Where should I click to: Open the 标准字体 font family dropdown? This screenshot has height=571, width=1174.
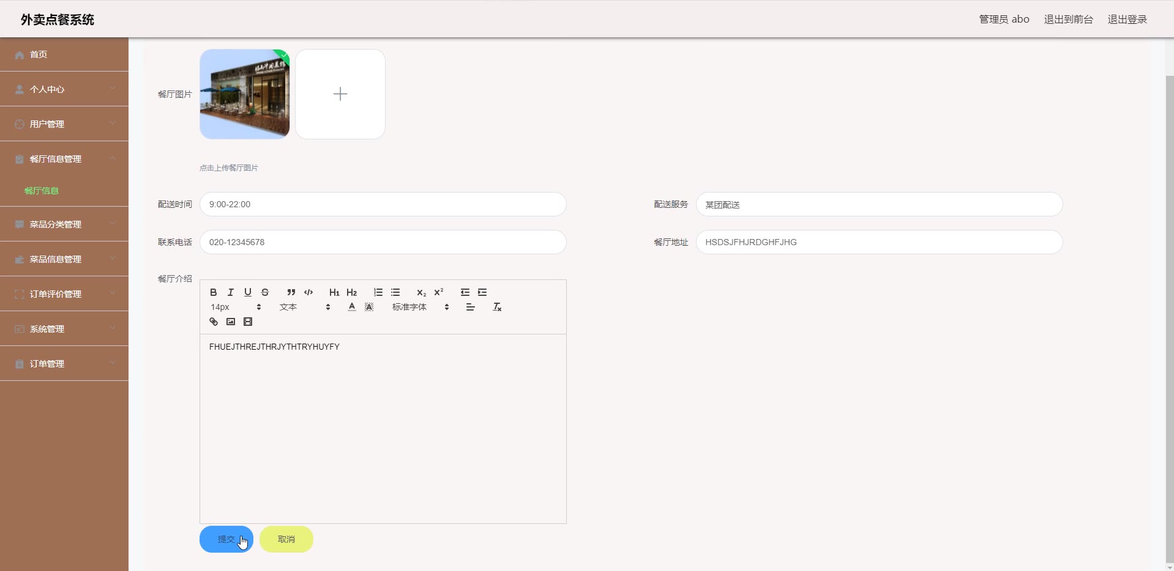[421, 307]
